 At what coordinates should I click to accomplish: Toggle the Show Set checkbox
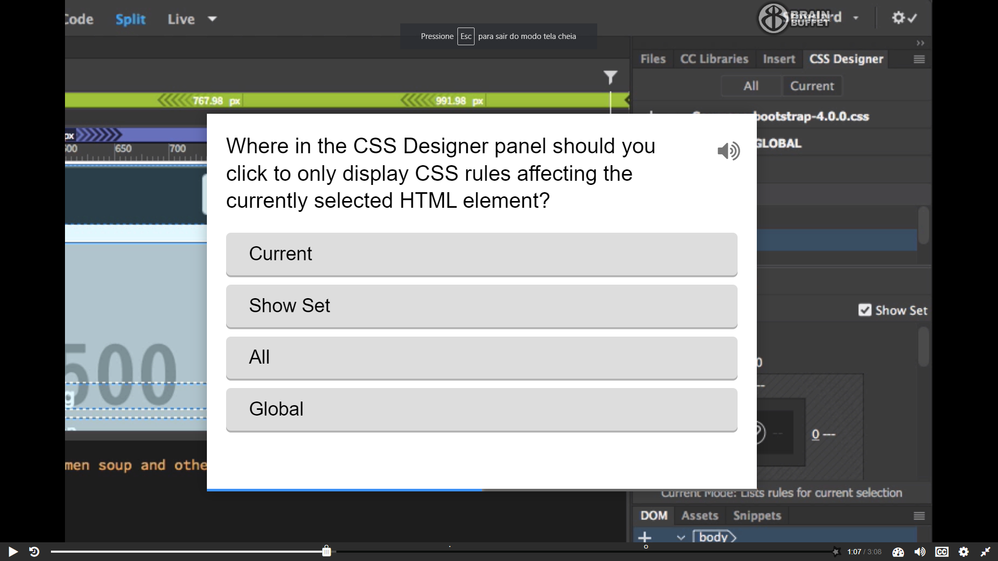click(864, 310)
